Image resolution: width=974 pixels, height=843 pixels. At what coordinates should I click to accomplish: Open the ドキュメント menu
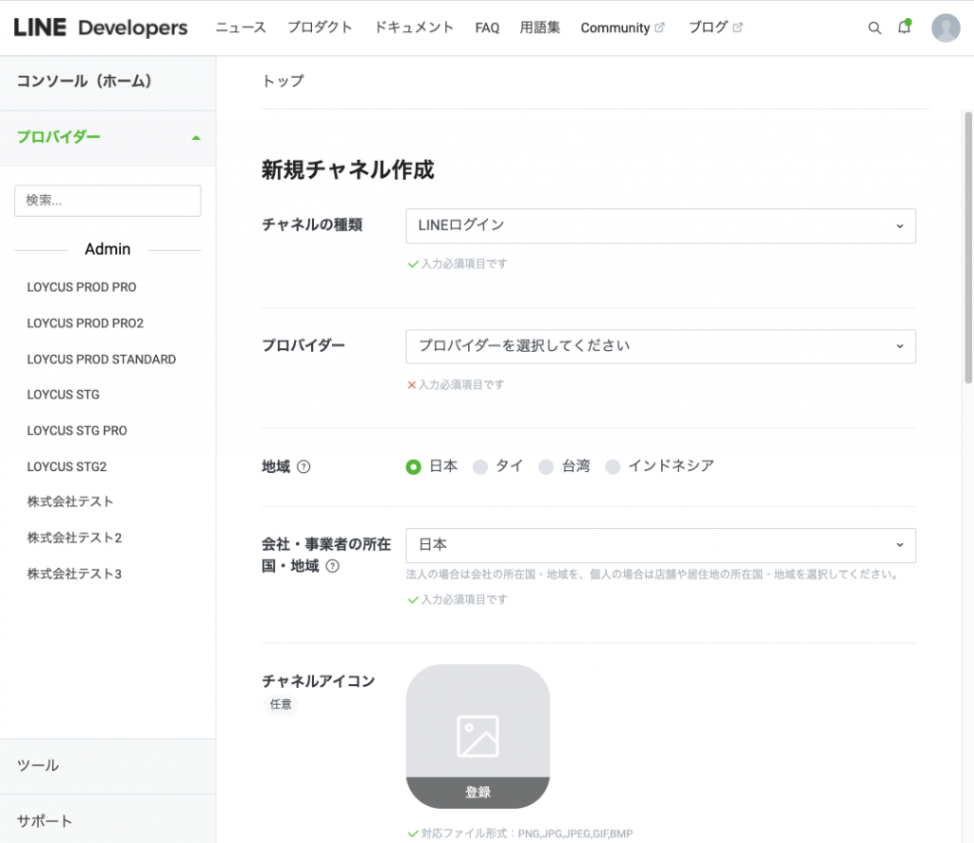pyautogui.click(x=414, y=28)
